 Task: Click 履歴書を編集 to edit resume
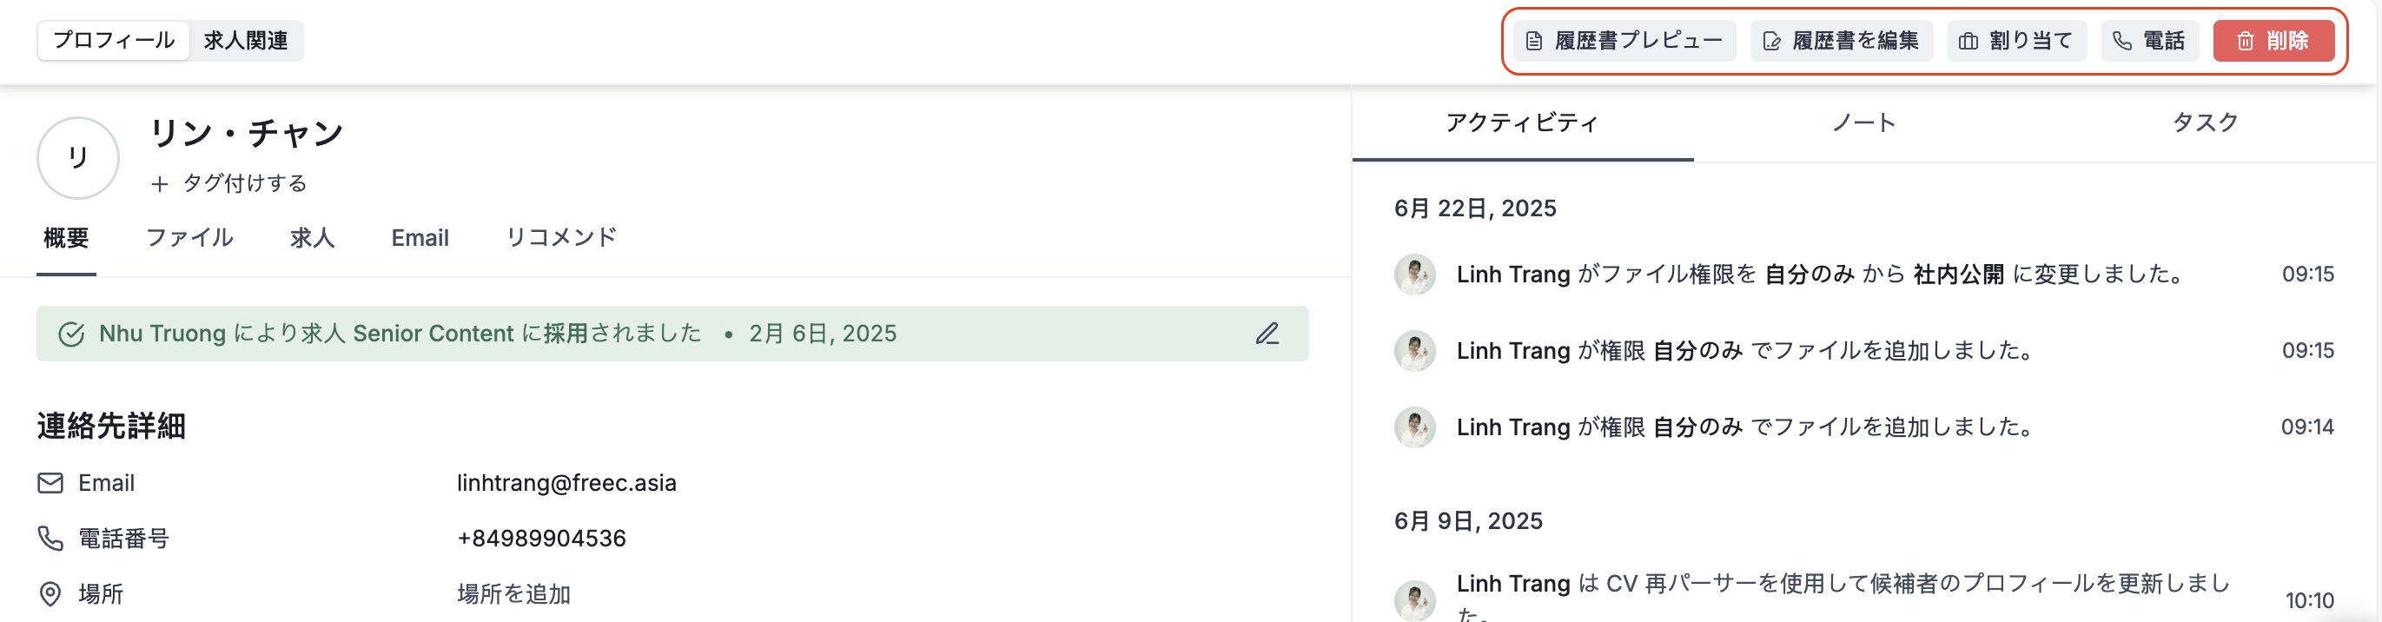1841,41
